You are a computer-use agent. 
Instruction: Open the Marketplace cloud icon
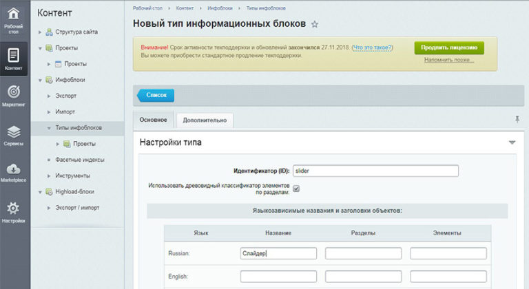[x=14, y=169]
